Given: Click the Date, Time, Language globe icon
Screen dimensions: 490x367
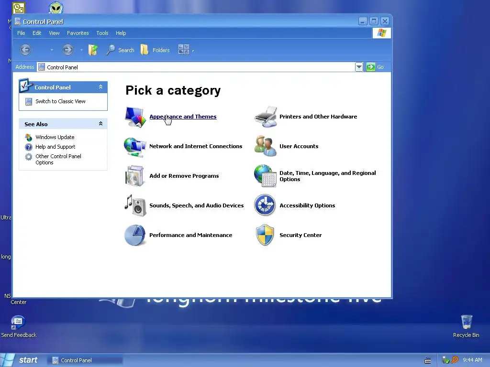Looking at the screenshot, I should [265, 176].
